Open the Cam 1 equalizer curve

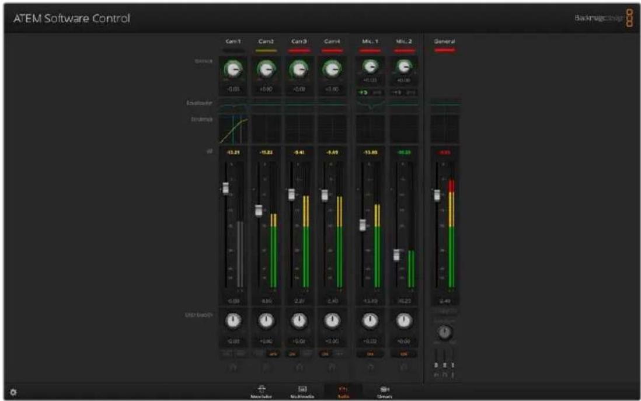click(233, 106)
